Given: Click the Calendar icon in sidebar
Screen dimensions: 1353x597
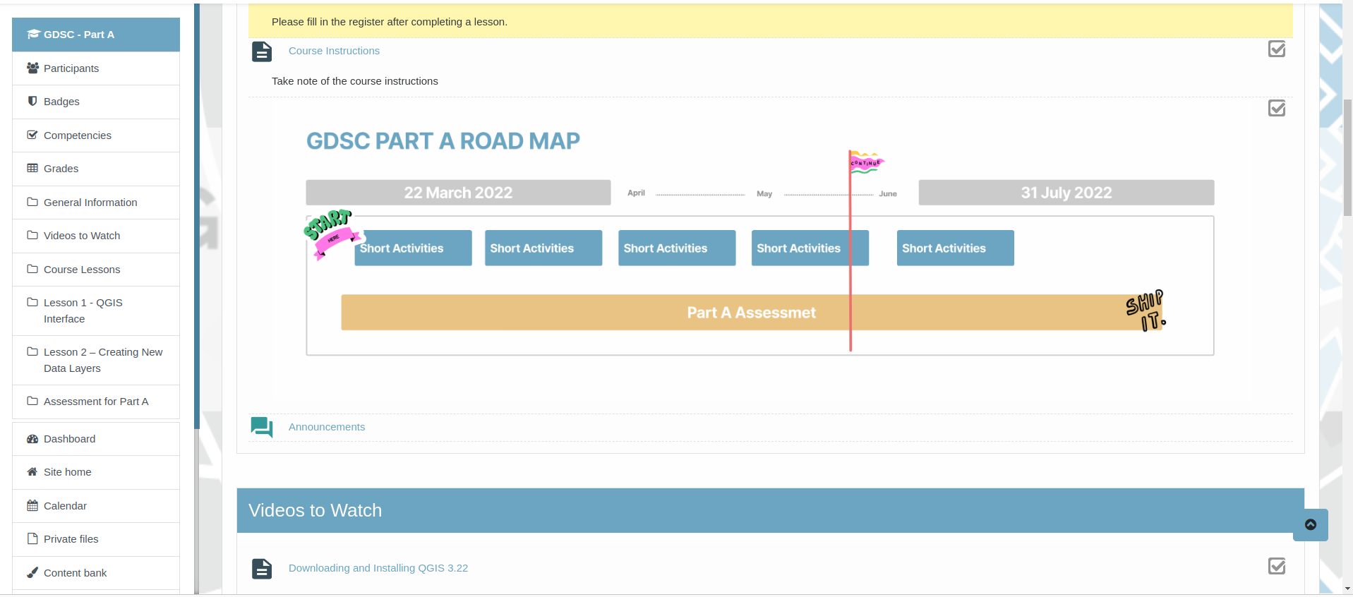Looking at the screenshot, I should 32,506.
